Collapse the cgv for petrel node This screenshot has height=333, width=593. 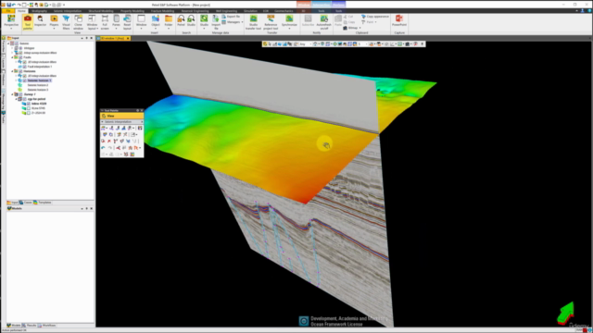(x=17, y=99)
